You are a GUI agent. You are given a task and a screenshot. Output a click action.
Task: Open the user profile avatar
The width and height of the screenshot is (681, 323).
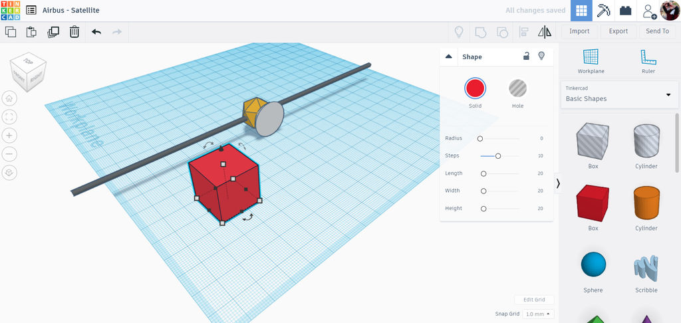670,11
